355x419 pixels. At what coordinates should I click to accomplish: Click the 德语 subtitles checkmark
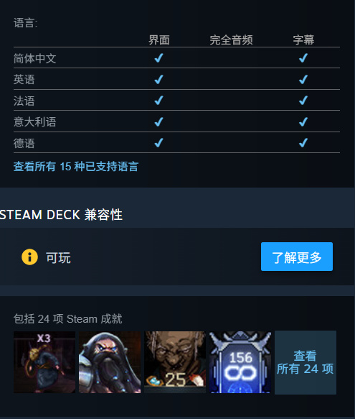pyautogui.click(x=303, y=142)
